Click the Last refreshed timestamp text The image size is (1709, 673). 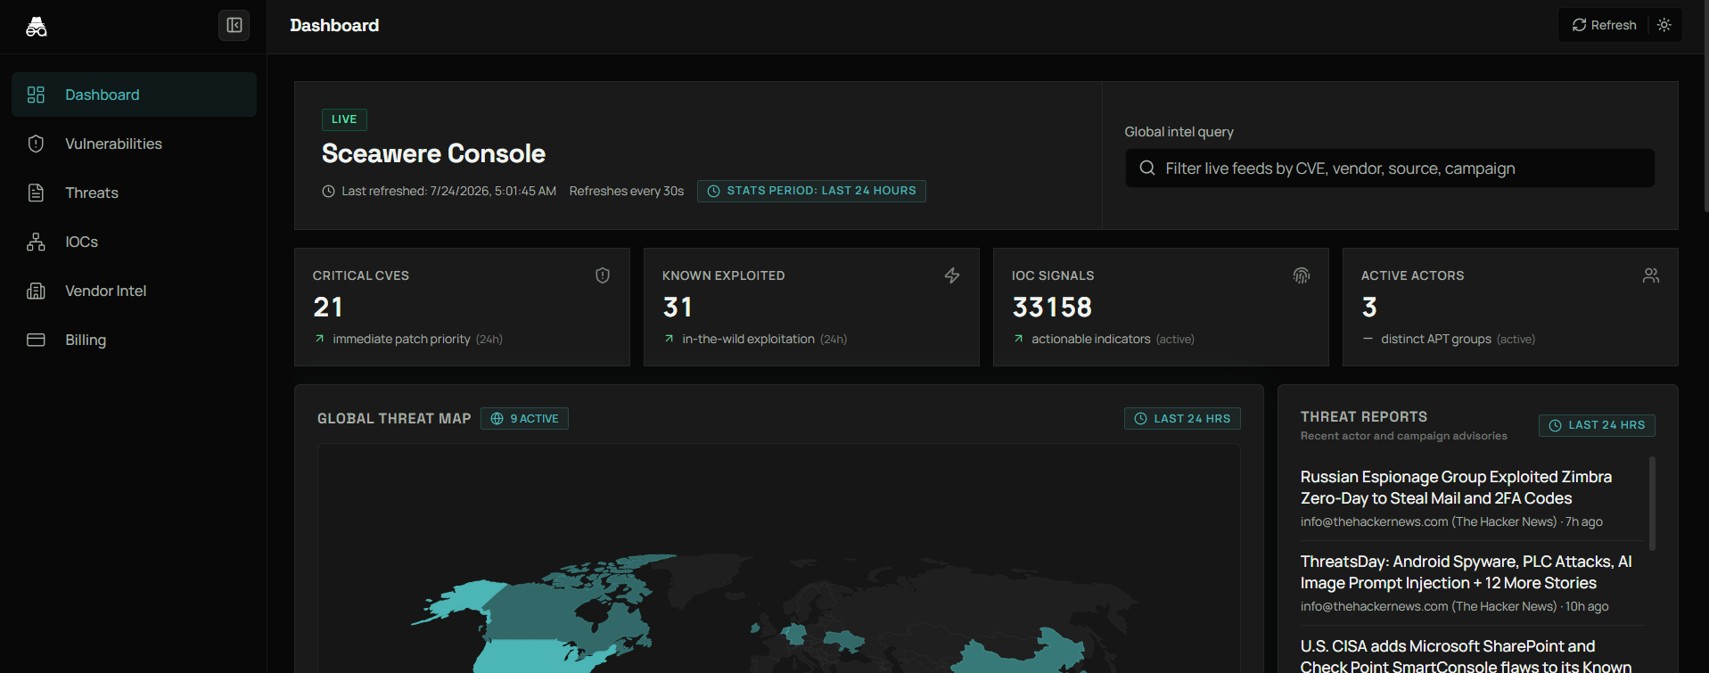click(448, 191)
